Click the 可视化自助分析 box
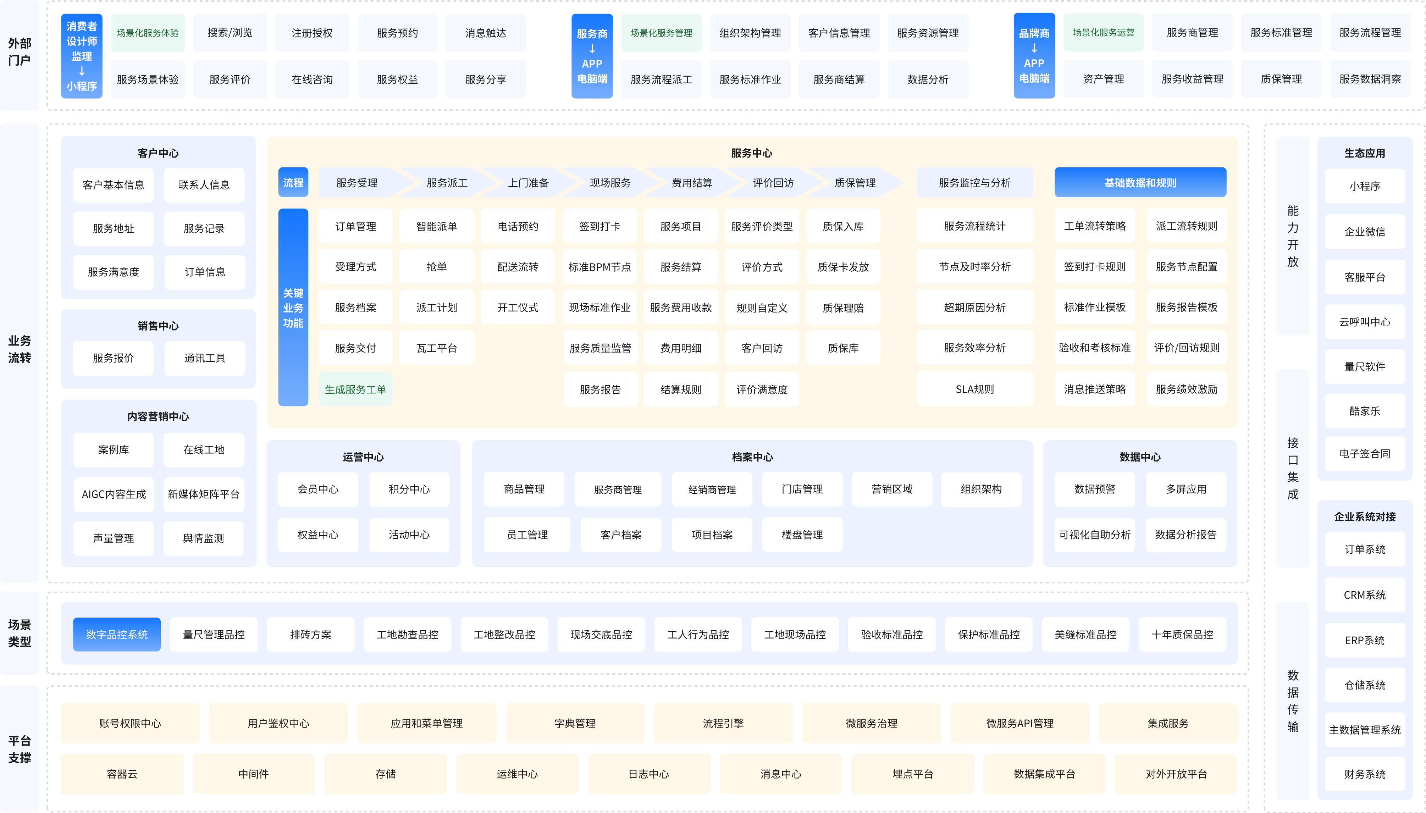 click(x=1094, y=534)
